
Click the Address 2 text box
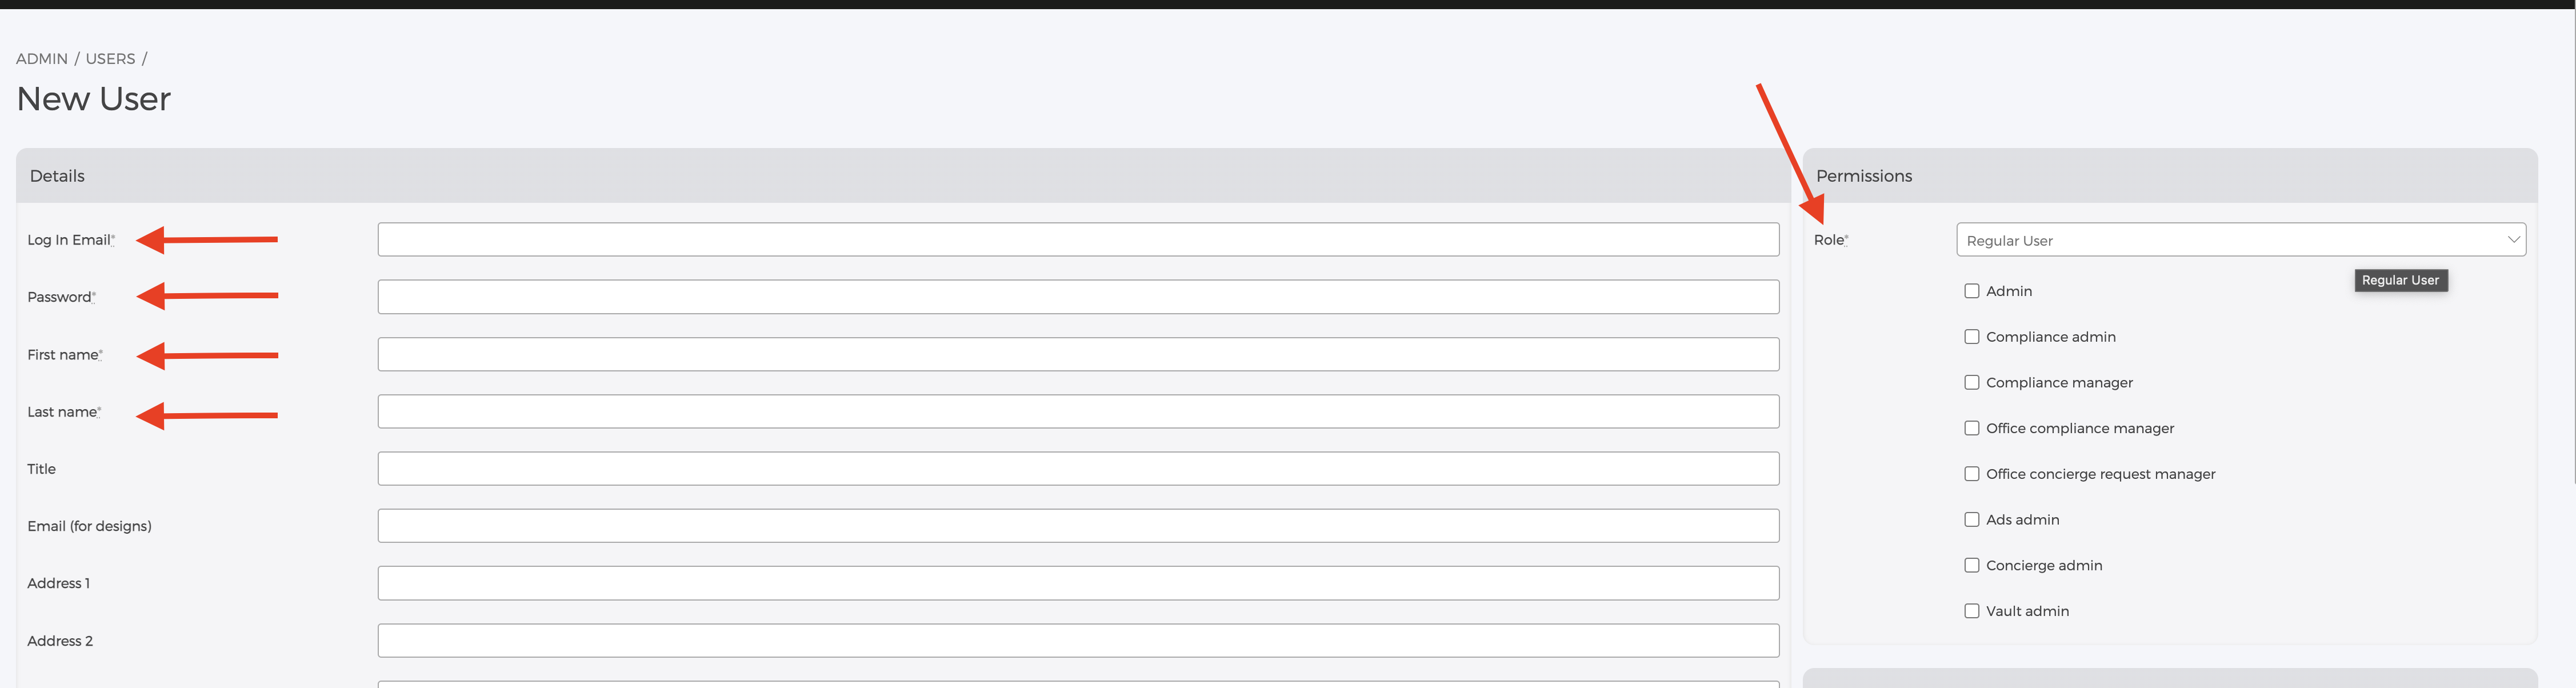point(1078,641)
